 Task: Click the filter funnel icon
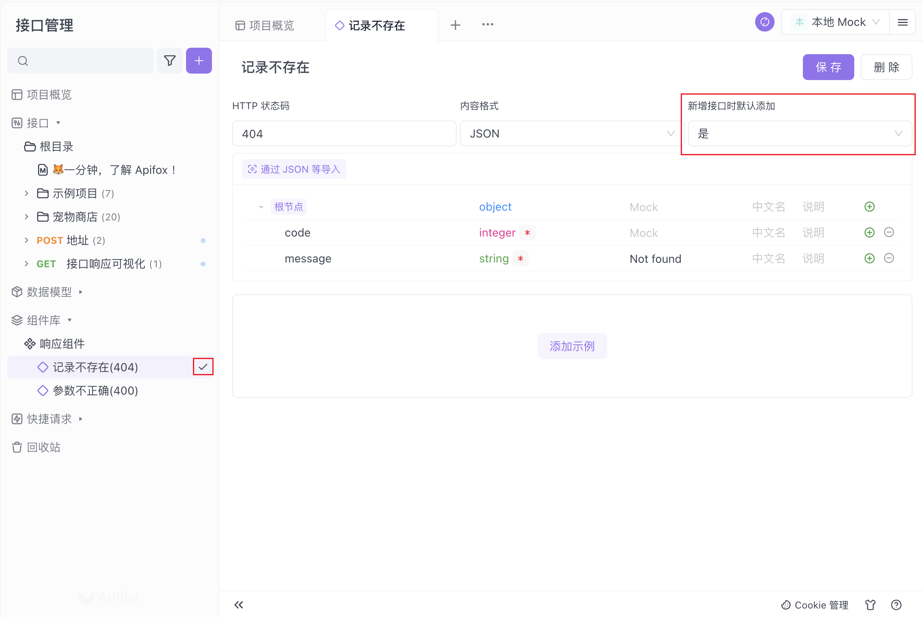coord(170,61)
